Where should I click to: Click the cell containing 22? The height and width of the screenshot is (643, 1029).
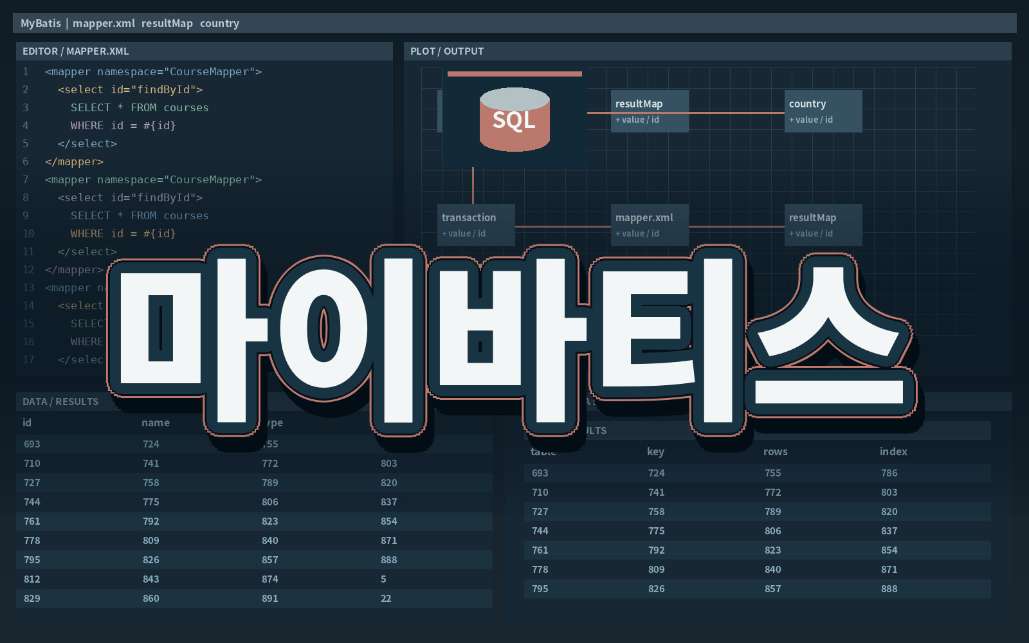(x=386, y=598)
